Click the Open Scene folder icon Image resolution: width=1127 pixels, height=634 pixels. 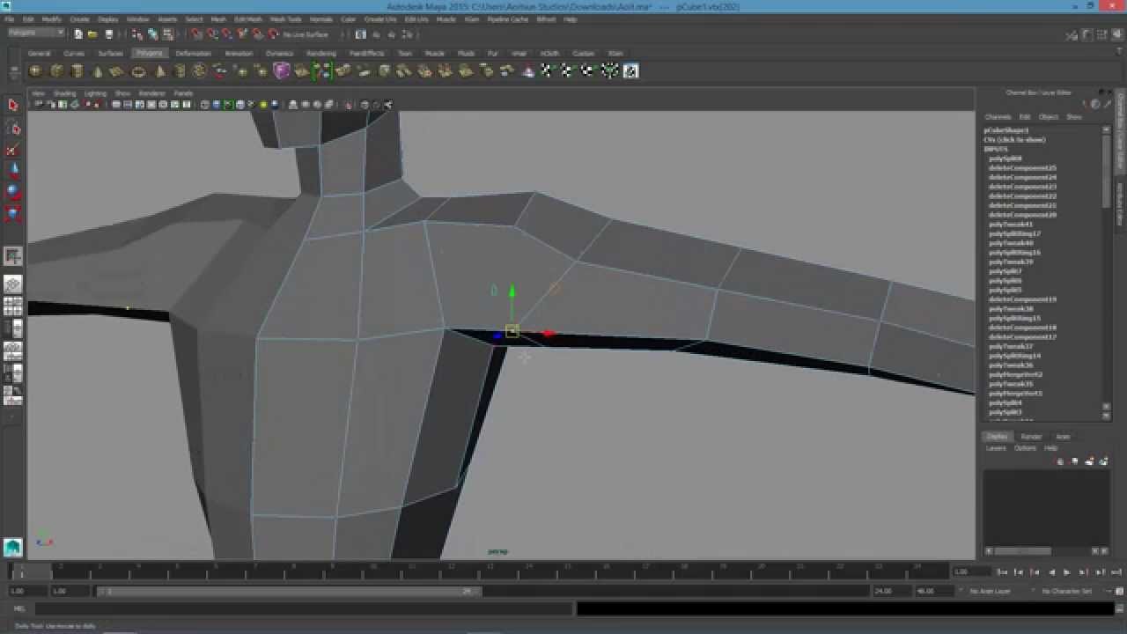click(x=92, y=34)
